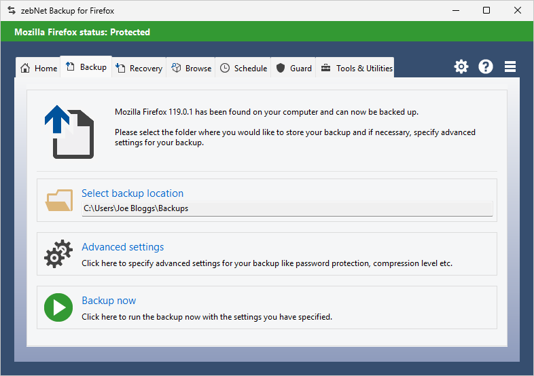
Task: Click the Select backup location link
Action: click(132, 193)
